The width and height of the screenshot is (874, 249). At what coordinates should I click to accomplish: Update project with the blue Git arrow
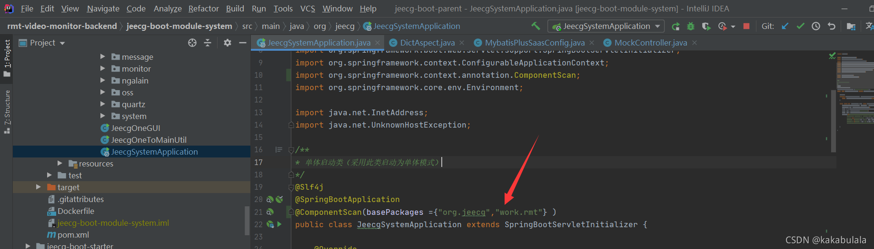click(785, 26)
